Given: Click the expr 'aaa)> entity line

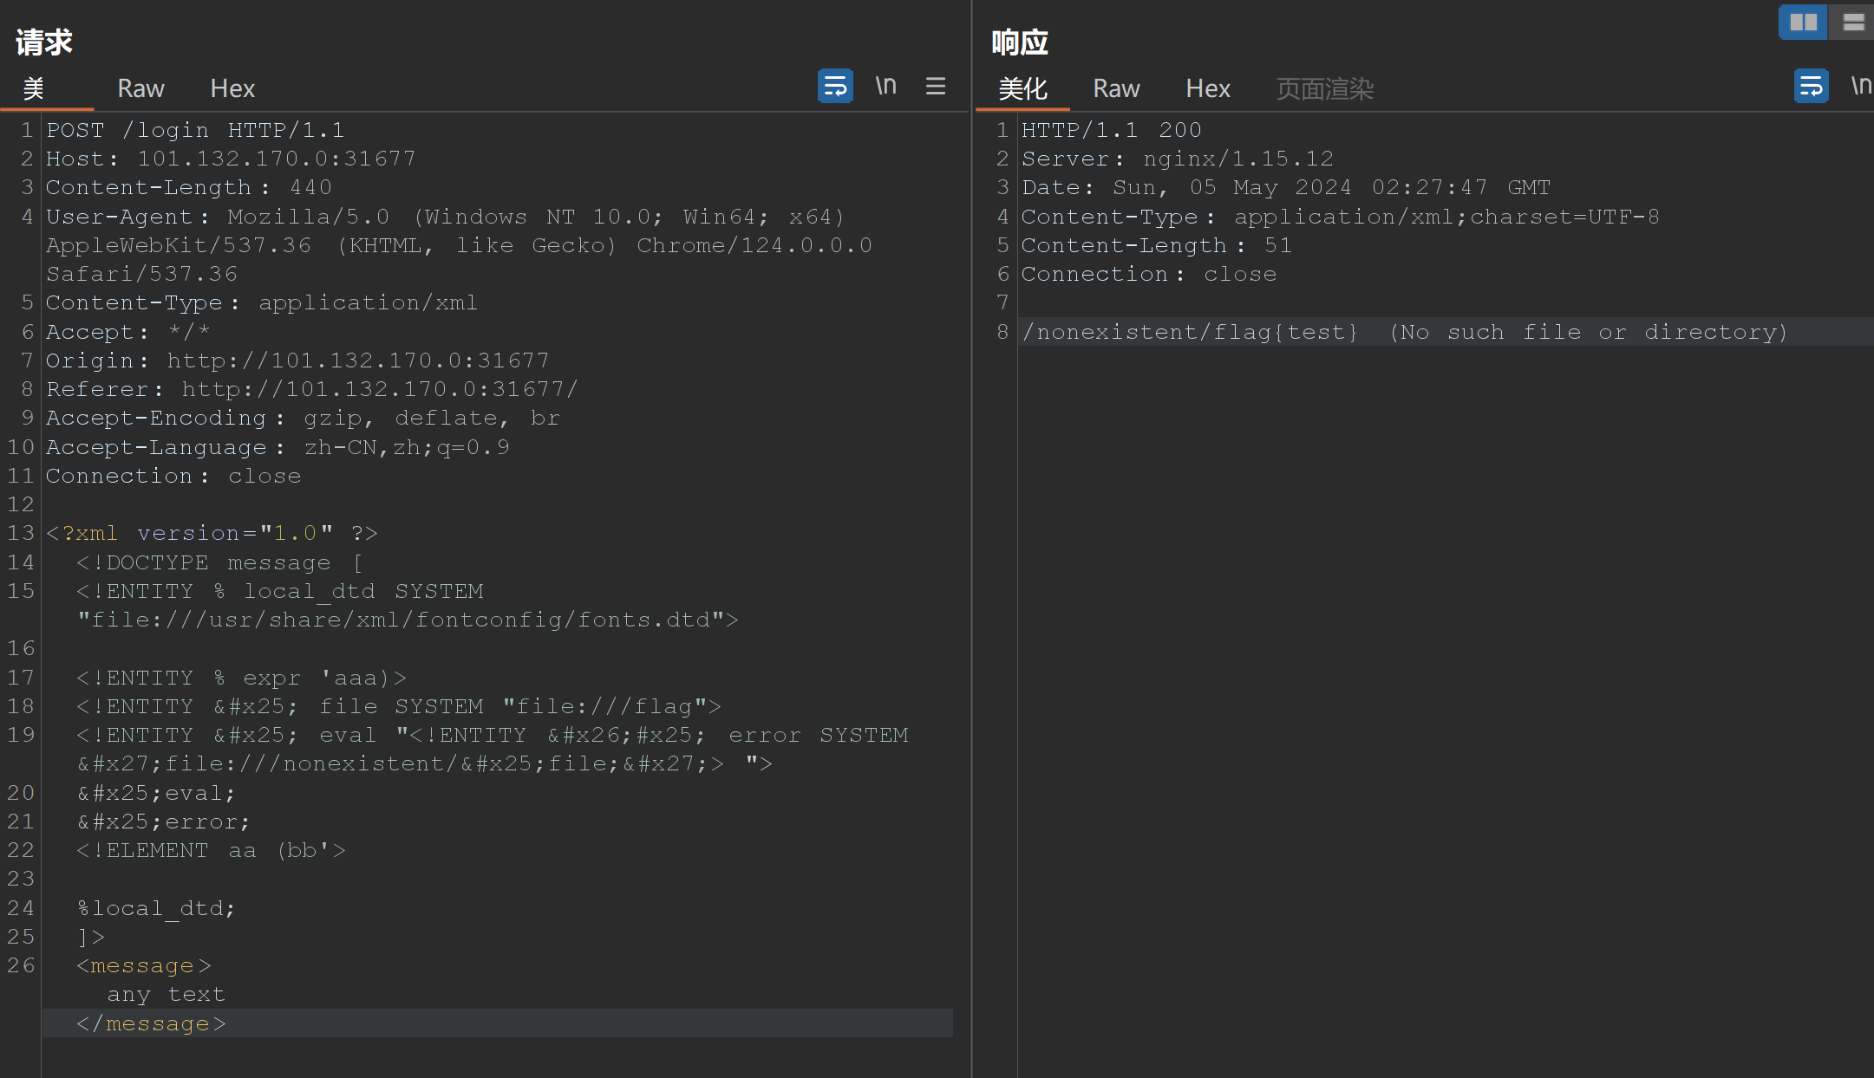Looking at the screenshot, I should click(241, 678).
